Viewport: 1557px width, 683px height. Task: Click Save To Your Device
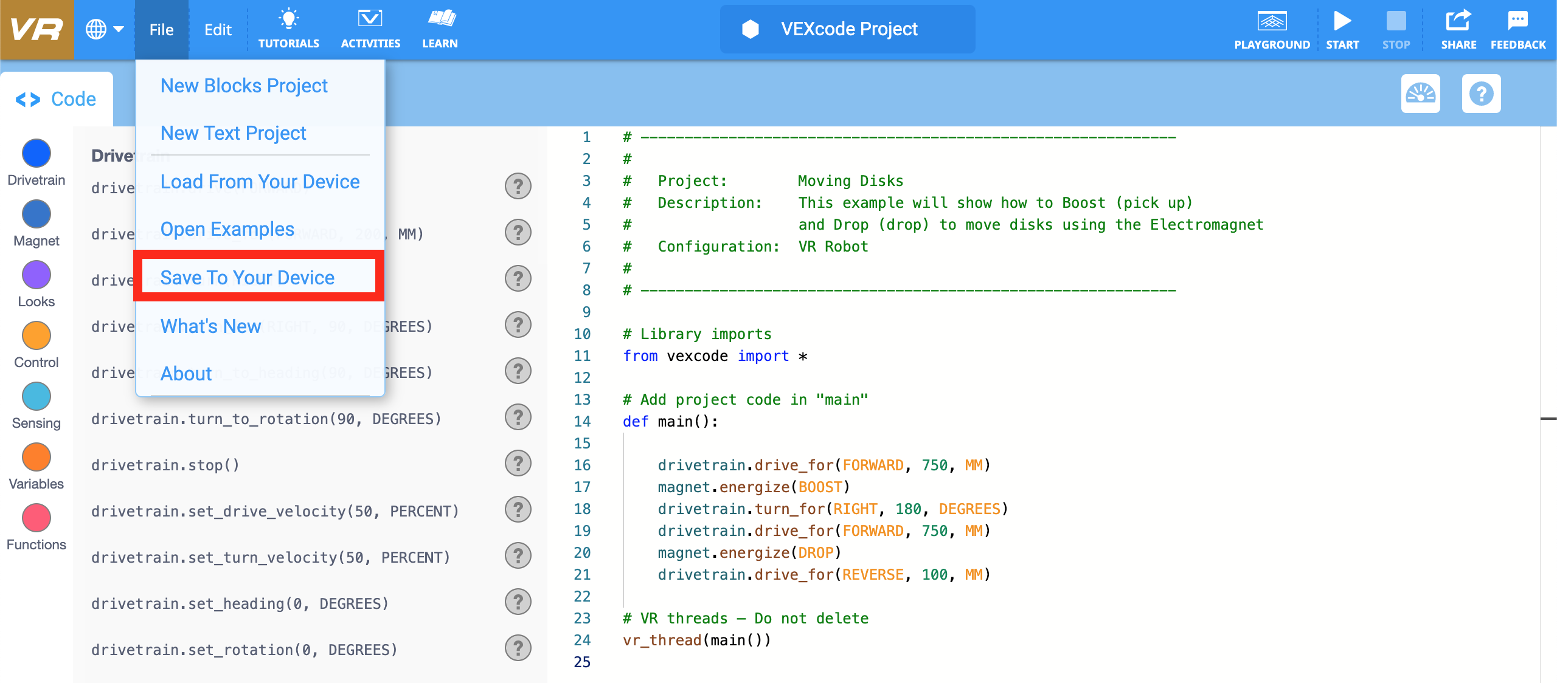coord(248,277)
